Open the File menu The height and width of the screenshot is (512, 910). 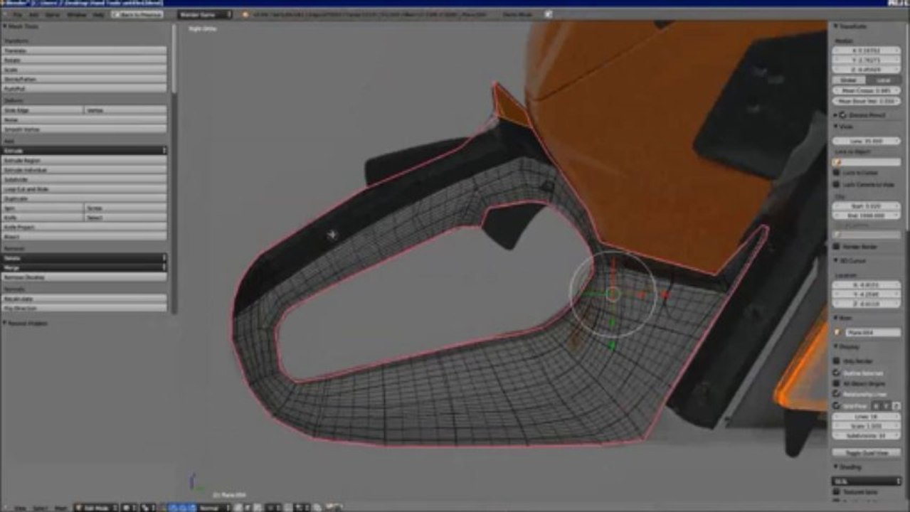(17, 14)
